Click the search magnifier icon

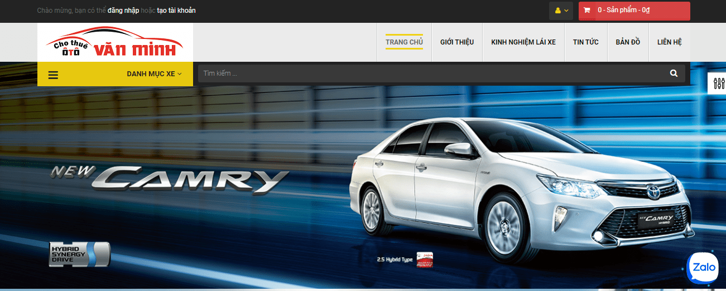point(674,73)
